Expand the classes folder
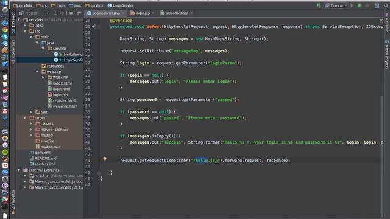 coord(31,123)
